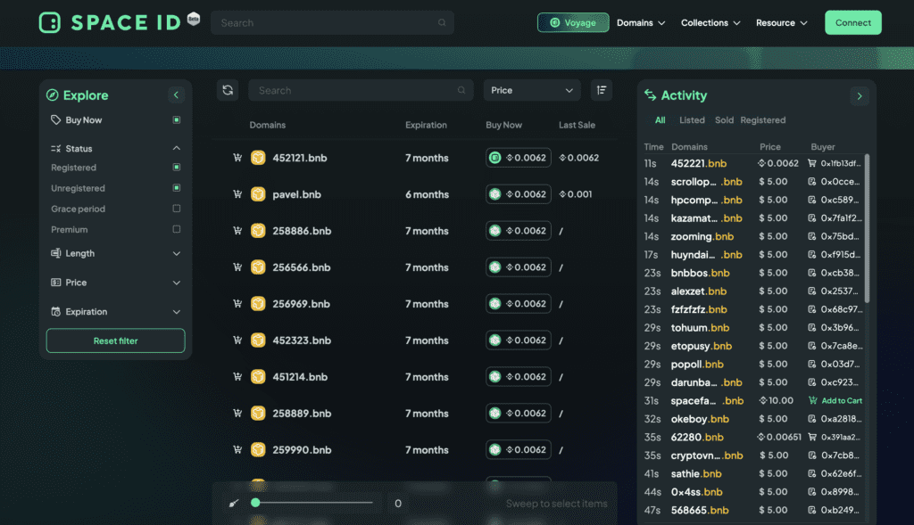This screenshot has width=914, height=525.
Task: Click the sweep item count field
Action: [x=398, y=504]
